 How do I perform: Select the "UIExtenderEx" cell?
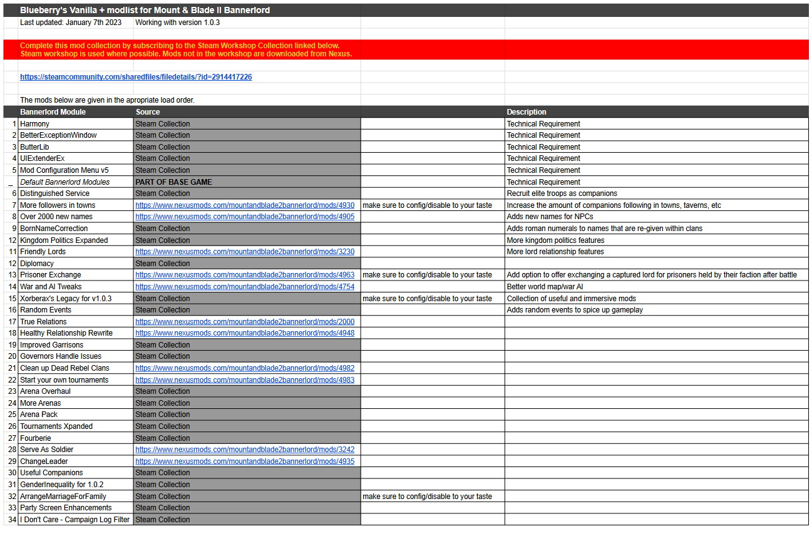(x=76, y=158)
